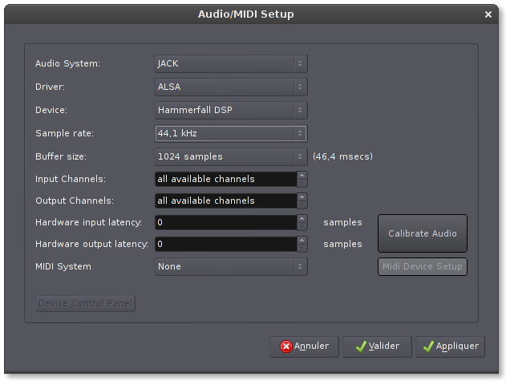Image resolution: width=506 pixels, height=381 pixels.
Task: Focus the Hardware input latency field
Action: tap(225, 222)
